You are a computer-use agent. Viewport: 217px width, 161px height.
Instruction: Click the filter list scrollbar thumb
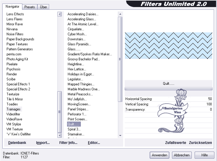point(120,59)
